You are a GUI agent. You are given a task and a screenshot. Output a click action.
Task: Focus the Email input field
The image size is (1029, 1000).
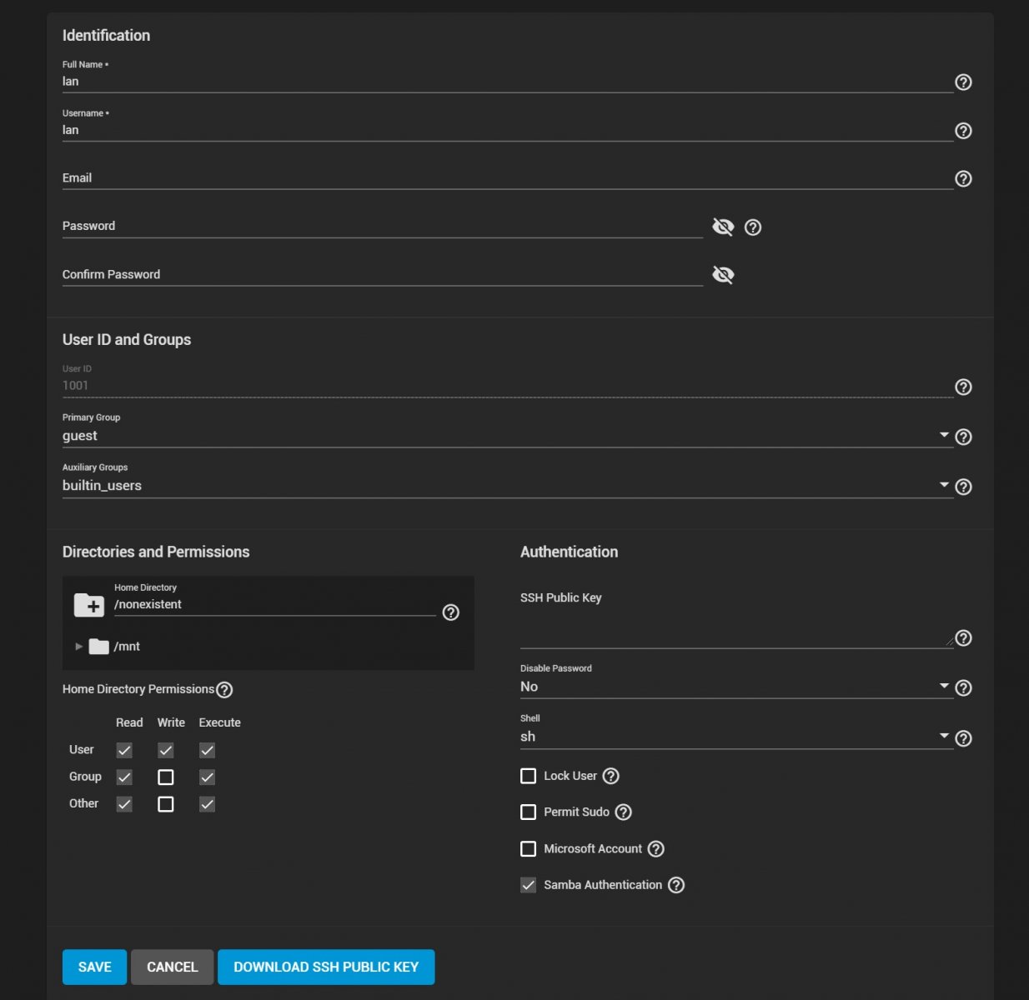[507, 178]
